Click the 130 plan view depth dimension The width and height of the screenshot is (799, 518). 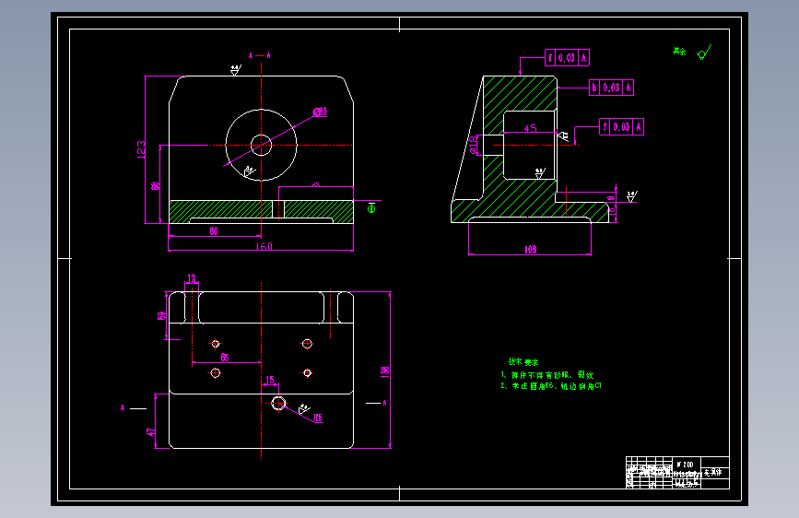pyautogui.click(x=385, y=371)
